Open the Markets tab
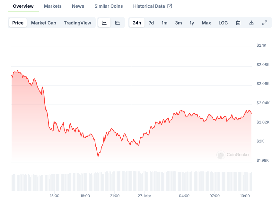Viewport: 272px width, 201px height. pyautogui.click(x=53, y=6)
